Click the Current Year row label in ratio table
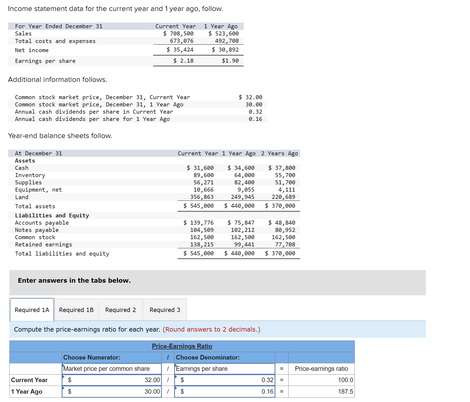Viewport: 470px width, 402px height. [x=29, y=380]
